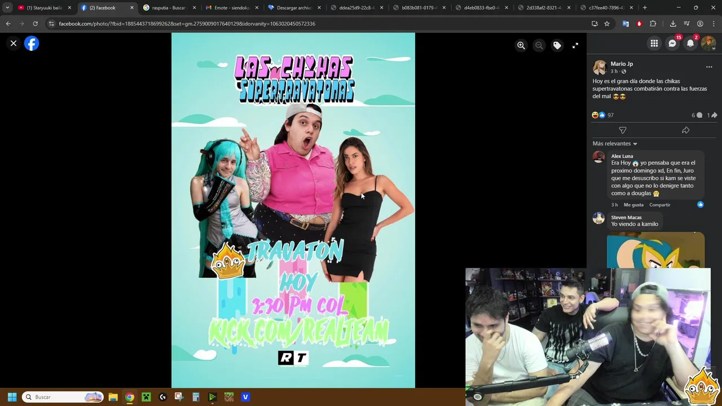Switch to the rasputia search tab

[x=169, y=8]
